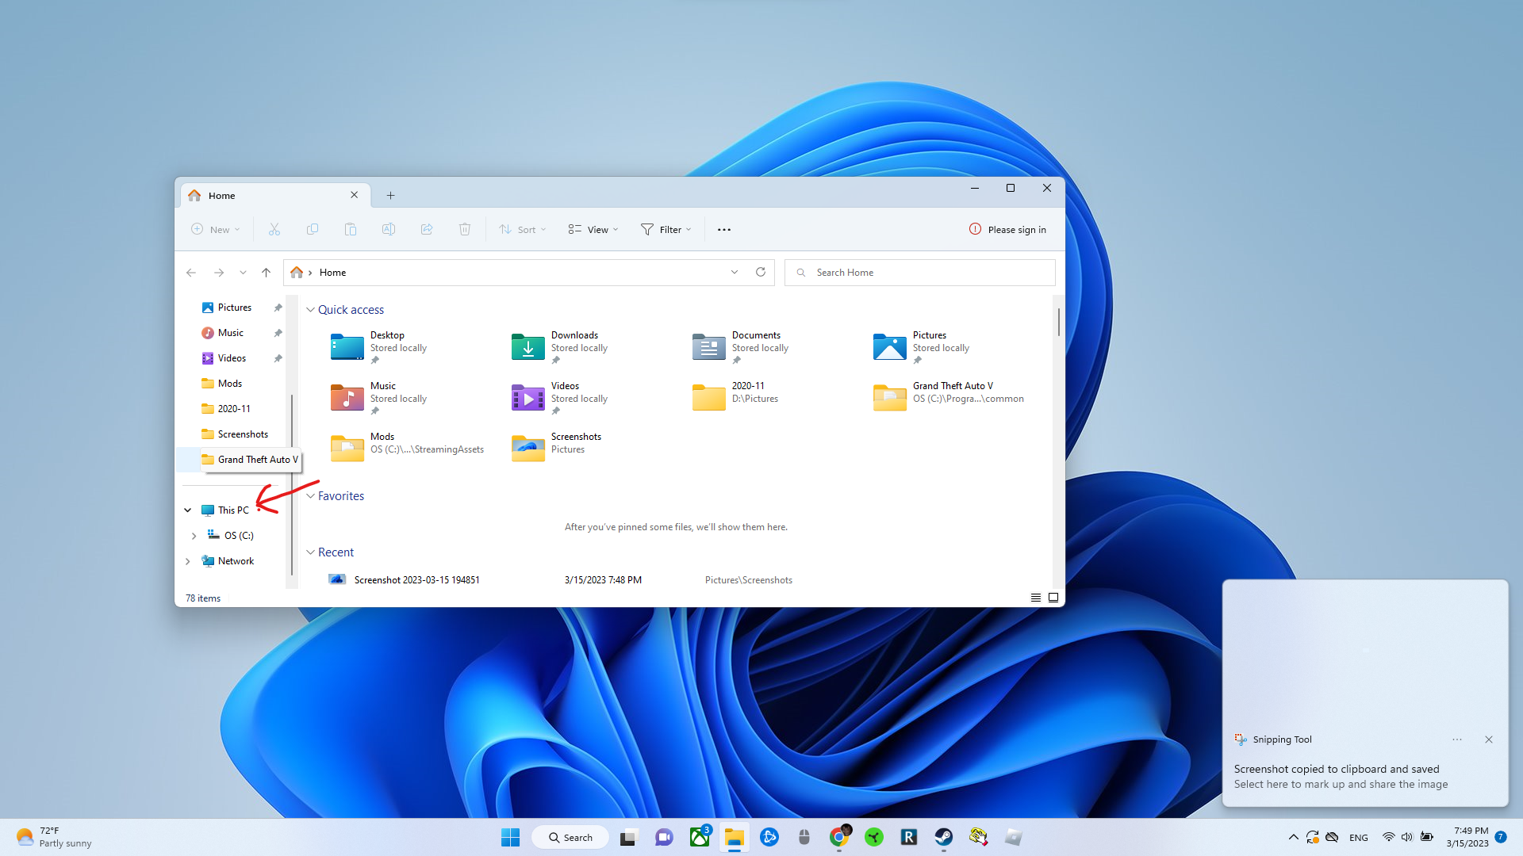The image size is (1523, 856).
Task: Dismiss the Snipping Tool notification
Action: pos(1488,739)
